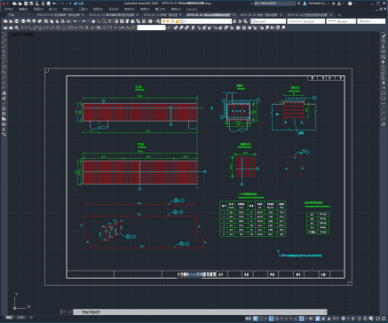This screenshot has width=388, height=323.
Task: Toggle annotation visibility in status bar
Action: tap(318, 319)
